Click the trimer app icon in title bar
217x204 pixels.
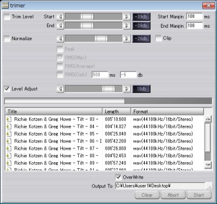tap(5, 5)
